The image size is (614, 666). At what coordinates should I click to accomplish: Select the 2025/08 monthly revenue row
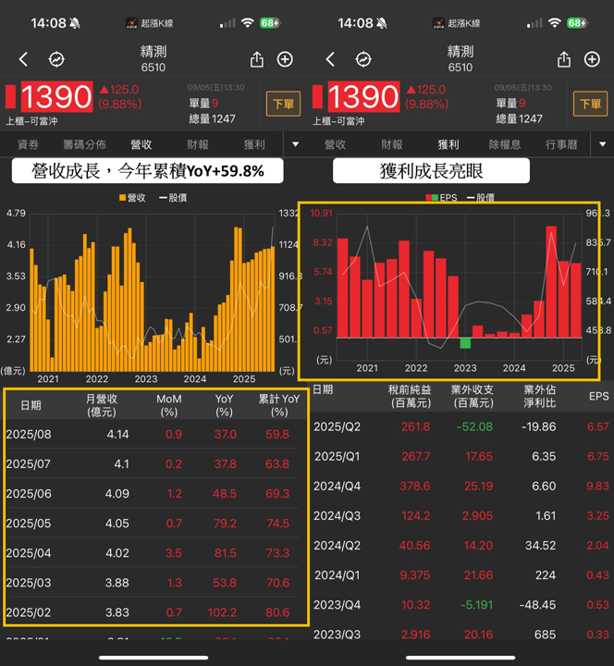(x=153, y=435)
